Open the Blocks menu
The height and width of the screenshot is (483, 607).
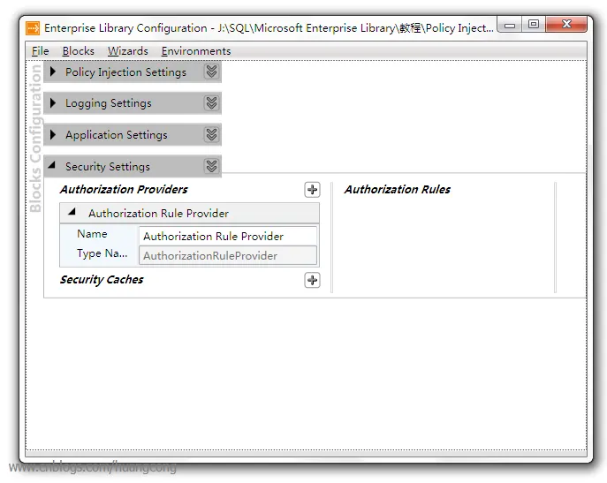[x=79, y=51]
